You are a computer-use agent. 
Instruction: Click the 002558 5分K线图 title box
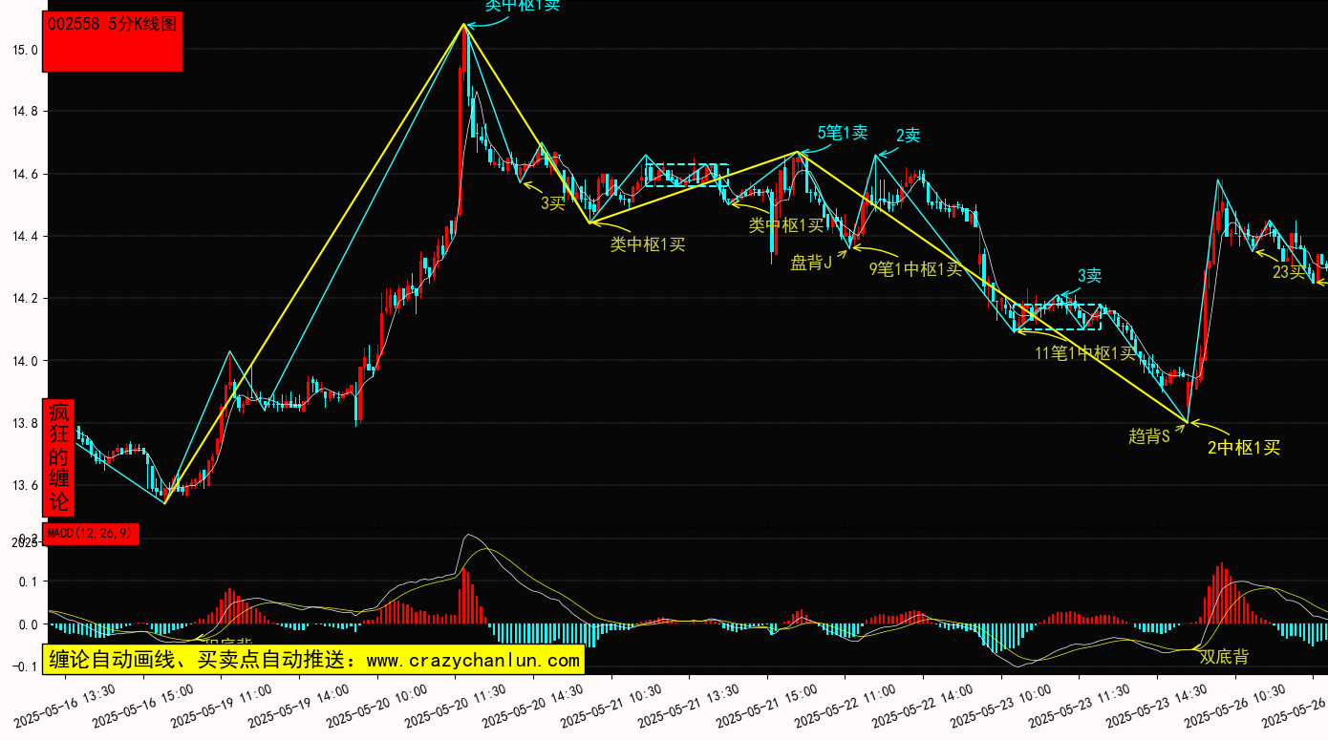point(113,41)
